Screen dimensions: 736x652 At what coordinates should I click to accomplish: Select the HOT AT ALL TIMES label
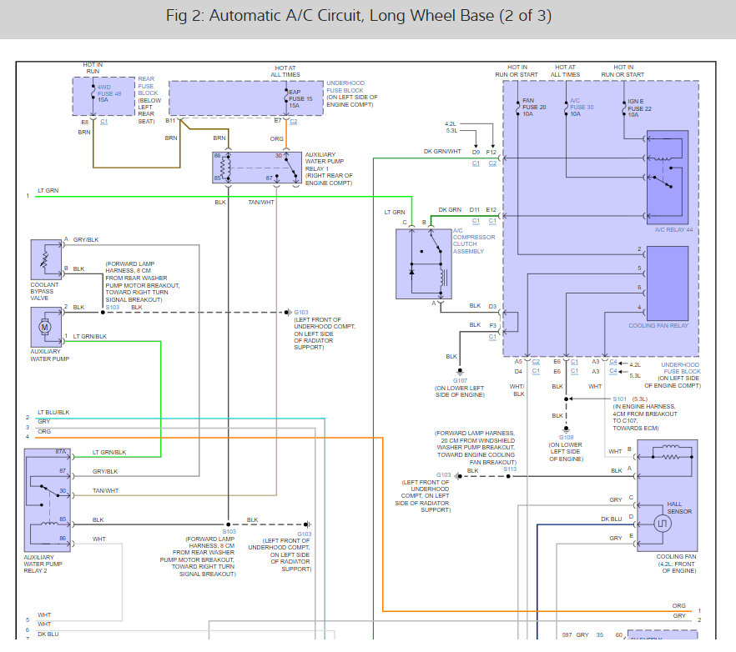286,71
